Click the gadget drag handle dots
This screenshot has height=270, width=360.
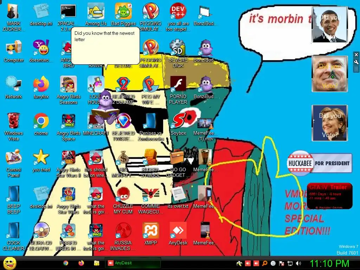(356, 69)
